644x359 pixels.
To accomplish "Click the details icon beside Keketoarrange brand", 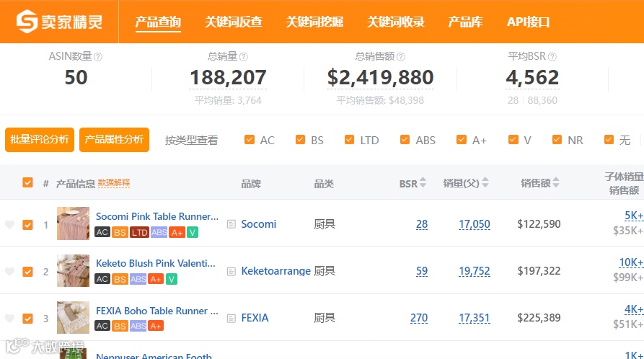I will (x=231, y=271).
